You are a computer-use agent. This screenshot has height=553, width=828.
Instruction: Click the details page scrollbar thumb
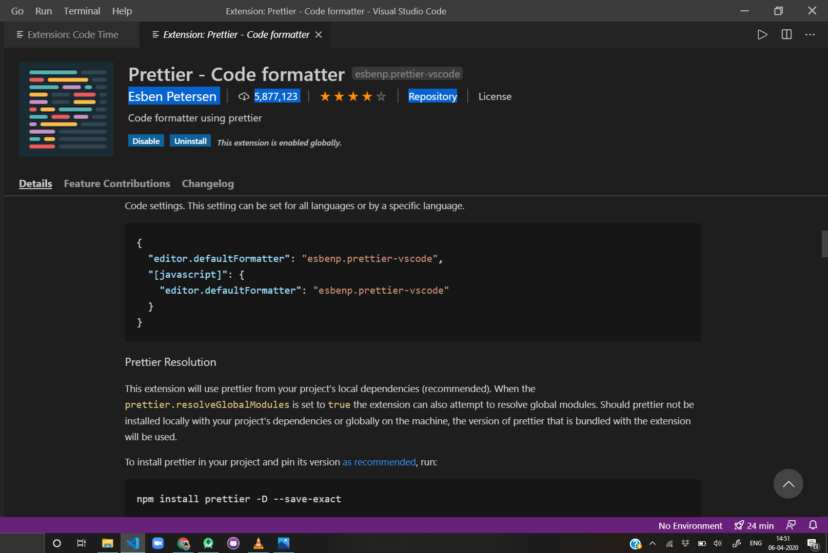coord(824,244)
